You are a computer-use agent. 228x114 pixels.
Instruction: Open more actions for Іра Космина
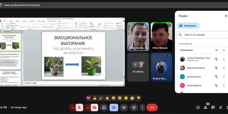coord(224,77)
